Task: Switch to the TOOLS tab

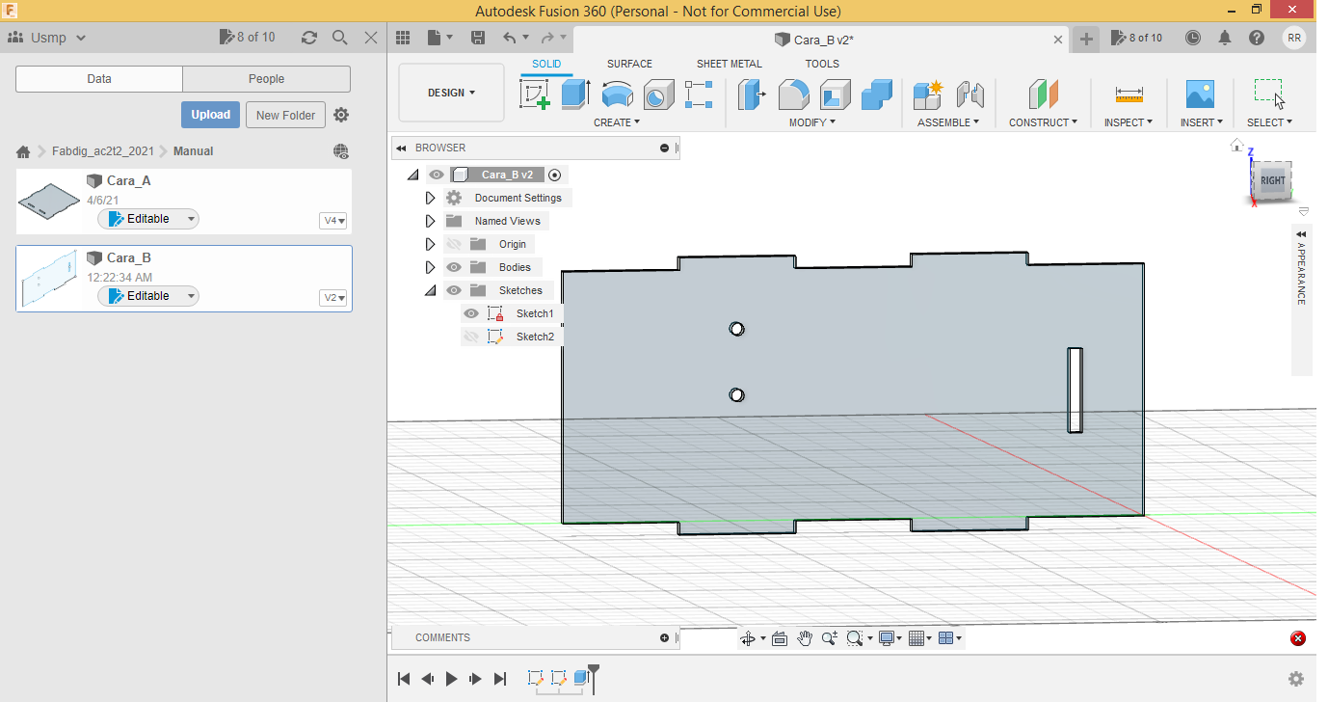Action: click(x=822, y=64)
